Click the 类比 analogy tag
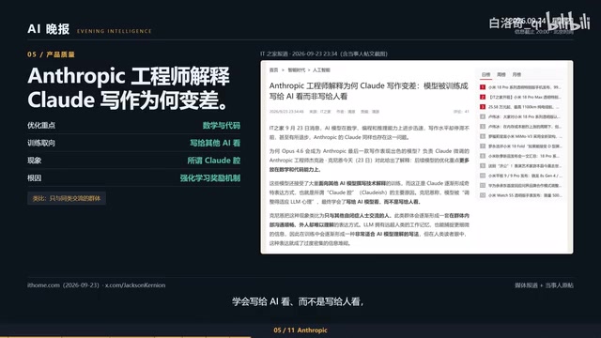Viewport: 601px width, 338px height. tap(67, 198)
